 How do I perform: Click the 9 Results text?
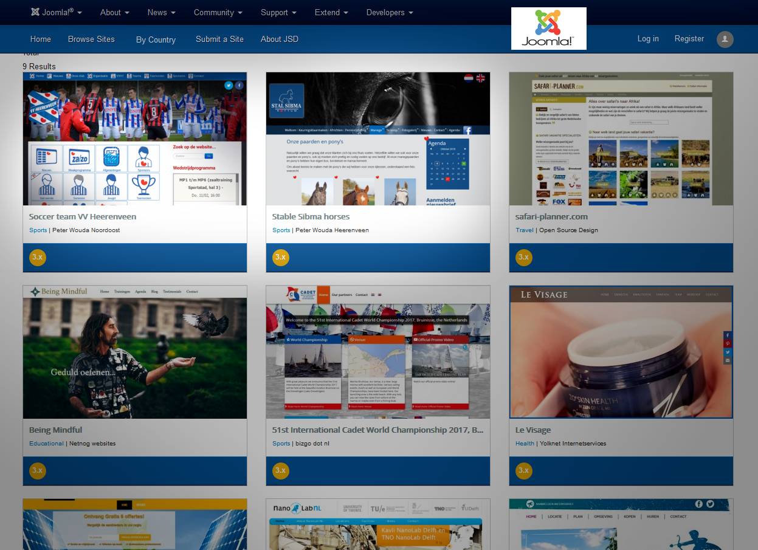[x=40, y=66]
